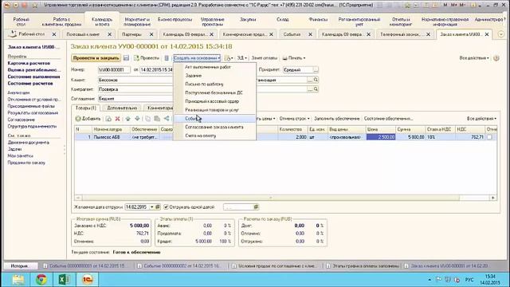Open File Explorer from the taskbar
This screenshot has width=510, height=287.
[x=18, y=280]
